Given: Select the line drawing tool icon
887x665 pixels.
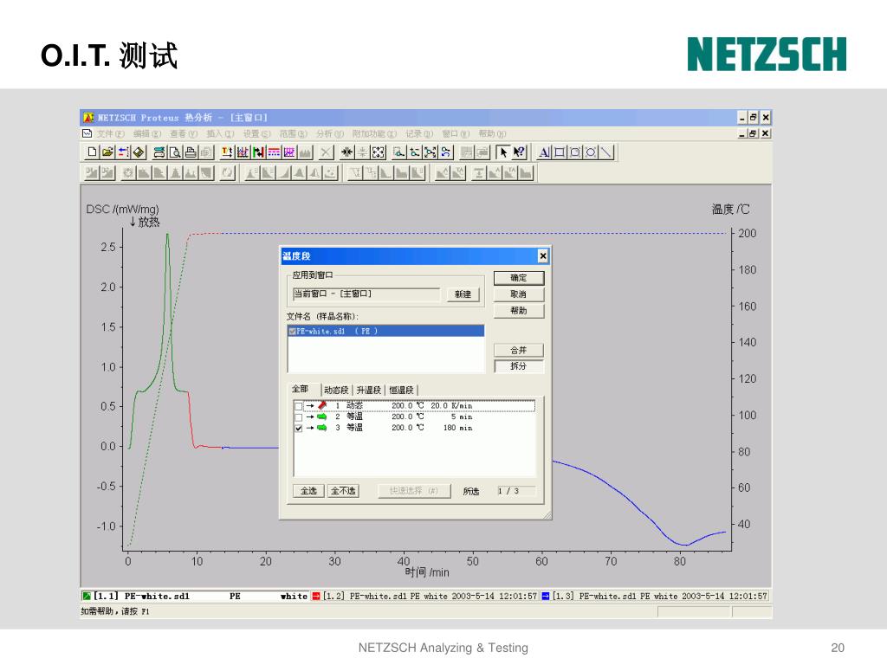Looking at the screenshot, I should click(605, 152).
